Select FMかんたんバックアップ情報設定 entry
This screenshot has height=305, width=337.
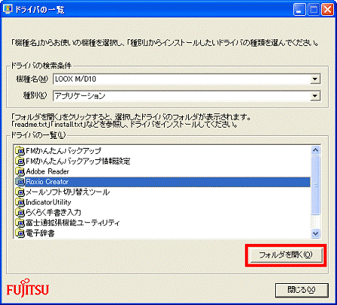[78, 161]
